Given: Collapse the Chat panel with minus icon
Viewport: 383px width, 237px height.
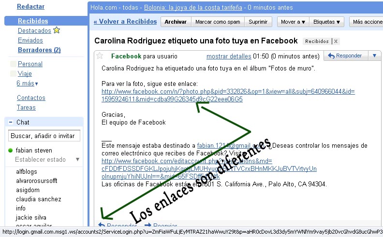Looking at the screenshot, I should 11,122.
